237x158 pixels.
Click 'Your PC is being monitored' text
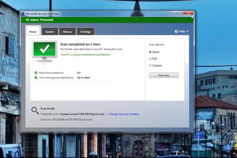coord(85,54)
